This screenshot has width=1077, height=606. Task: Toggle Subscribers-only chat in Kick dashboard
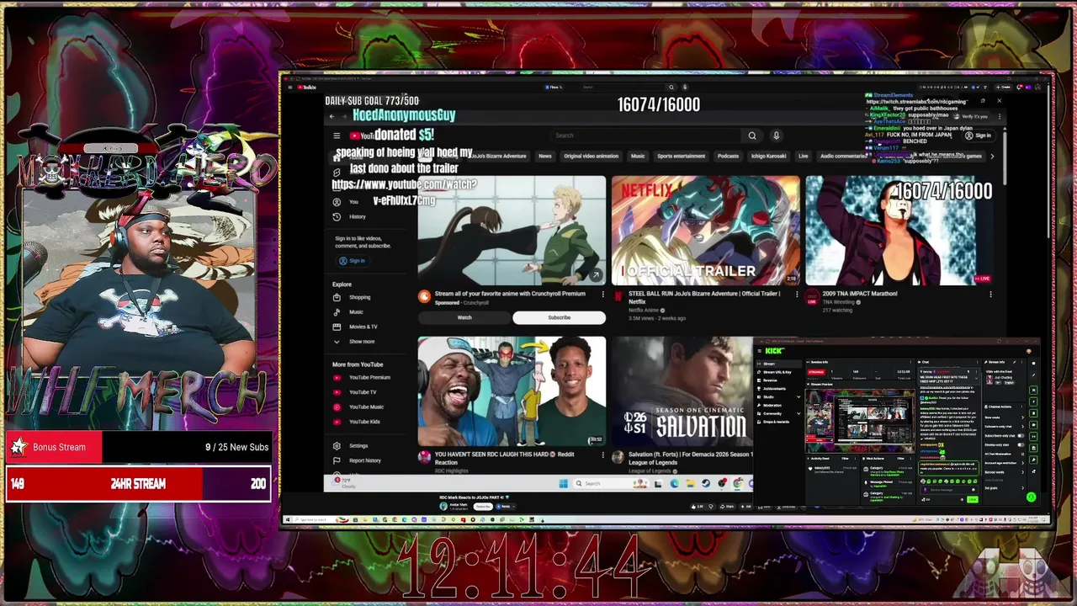pyautogui.click(x=1021, y=436)
